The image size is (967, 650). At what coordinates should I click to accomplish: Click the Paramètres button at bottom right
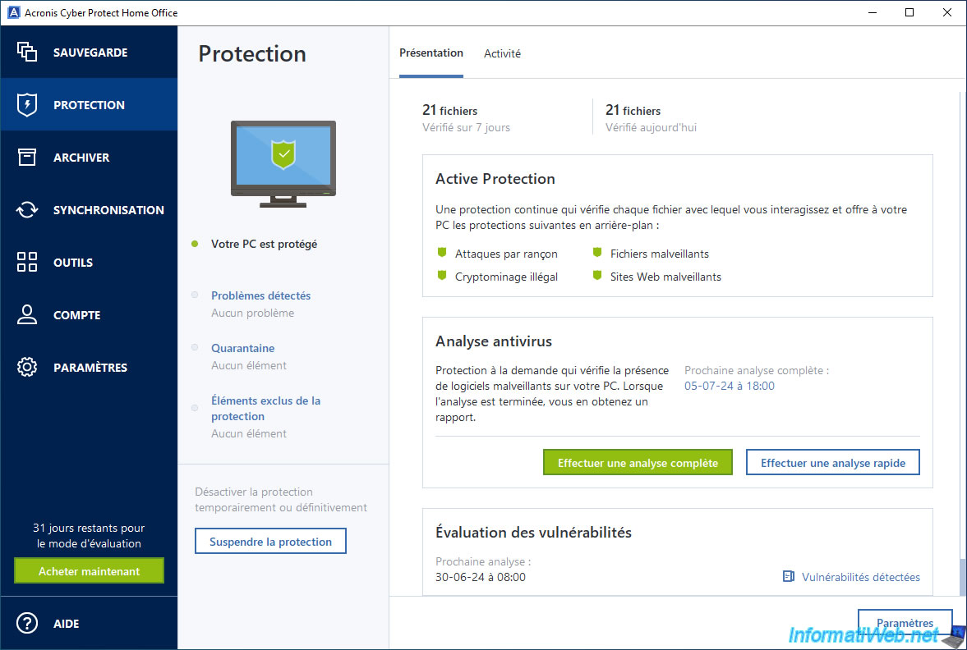point(905,623)
